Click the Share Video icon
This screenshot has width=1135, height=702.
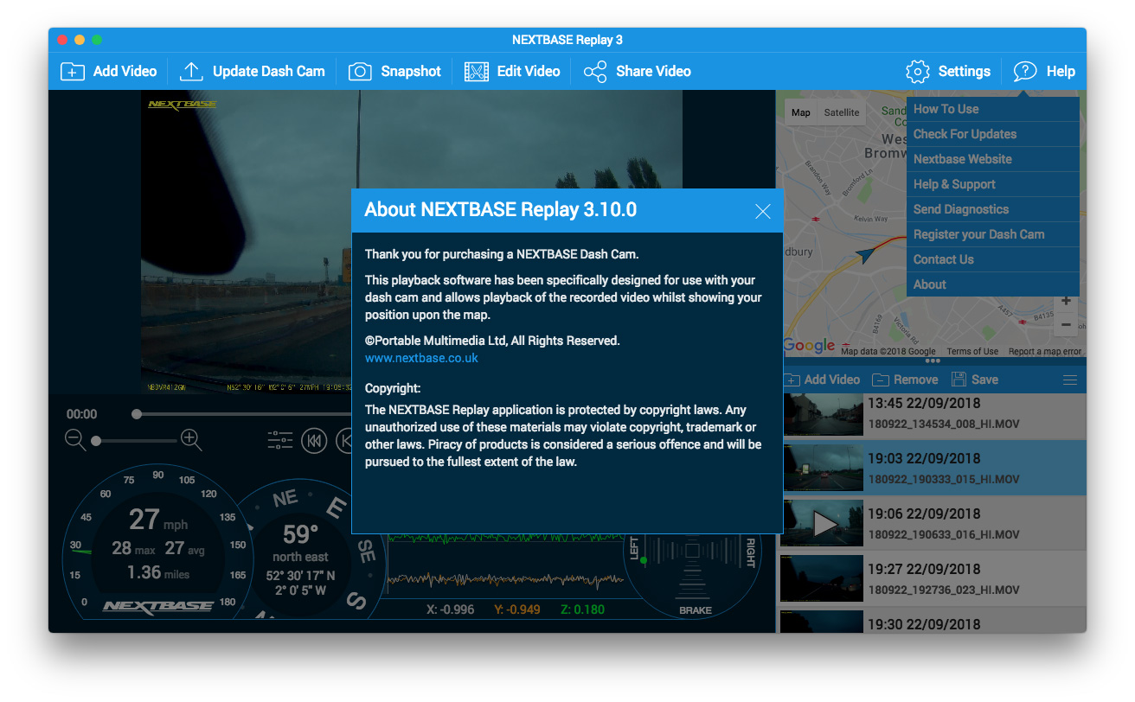[595, 72]
